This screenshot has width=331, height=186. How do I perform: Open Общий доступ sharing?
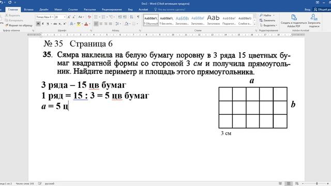(x=322, y=9)
